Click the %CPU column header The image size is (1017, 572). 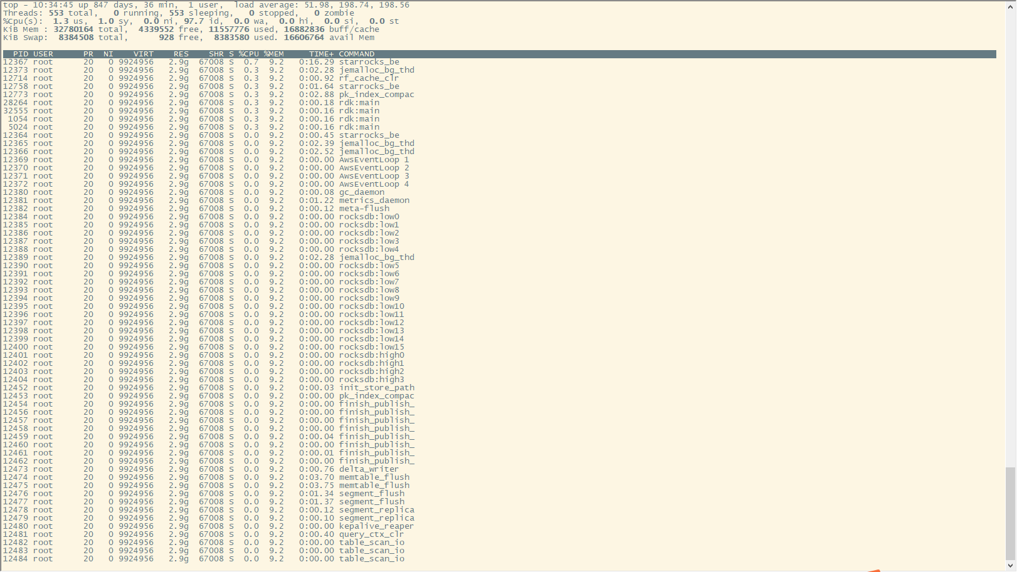(x=249, y=55)
